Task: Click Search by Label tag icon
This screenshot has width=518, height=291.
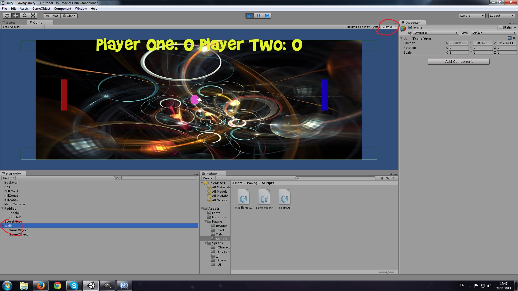Action: pyautogui.click(x=388, y=178)
